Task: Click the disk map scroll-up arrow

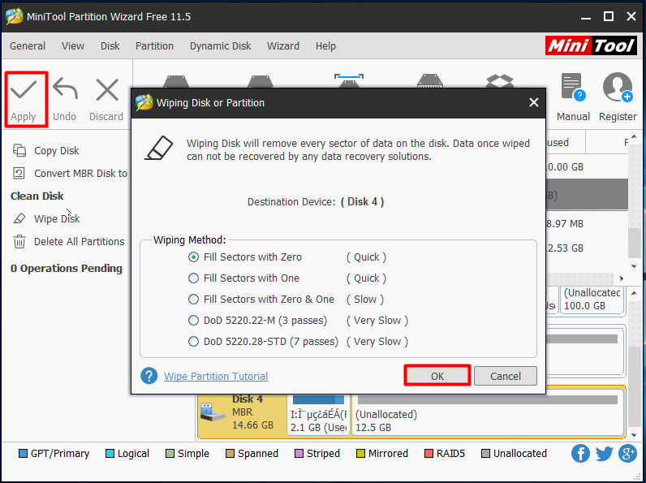Action: 634,293
